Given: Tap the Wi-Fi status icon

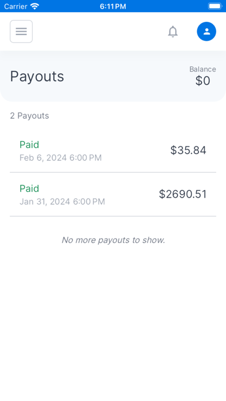Looking at the screenshot, I should pyautogui.click(x=34, y=6).
